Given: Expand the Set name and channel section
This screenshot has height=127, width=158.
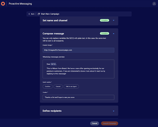Looking at the screenshot, I should [x=114, y=20].
